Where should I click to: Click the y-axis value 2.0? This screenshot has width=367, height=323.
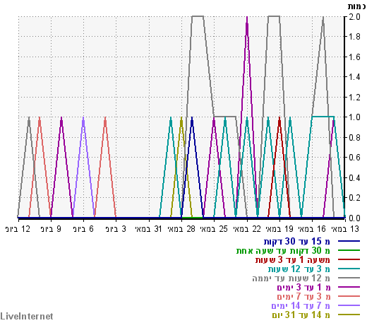354,16
